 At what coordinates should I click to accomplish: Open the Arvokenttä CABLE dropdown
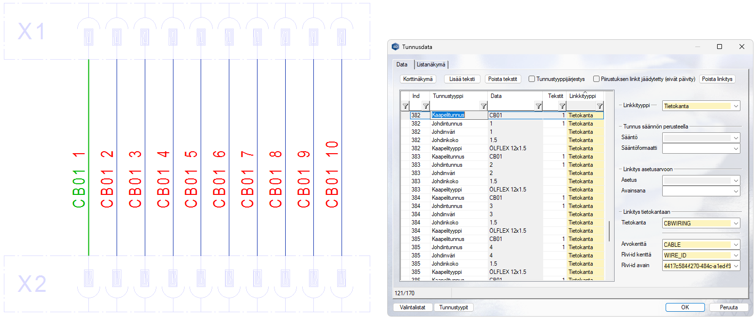[x=737, y=244]
